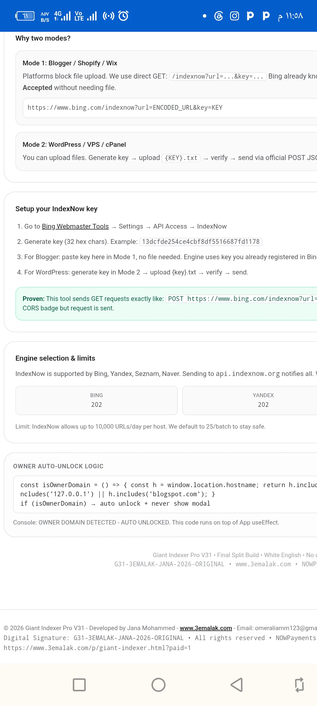Image resolution: width=317 pixels, height=706 pixels.
Task: Tap the back triangle navigation button
Action: tap(237, 685)
